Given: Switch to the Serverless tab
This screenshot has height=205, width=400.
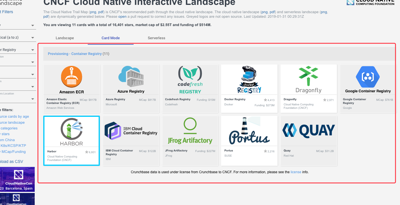Looking at the screenshot, I should click(x=156, y=38).
